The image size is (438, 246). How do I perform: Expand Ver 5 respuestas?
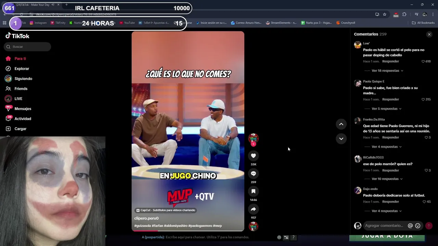pos(387,109)
